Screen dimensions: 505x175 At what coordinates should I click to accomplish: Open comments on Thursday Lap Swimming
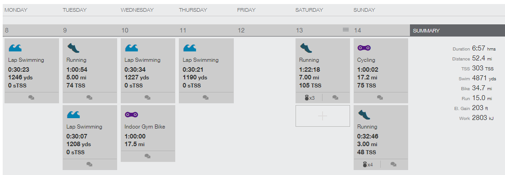[x=206, y=98]
